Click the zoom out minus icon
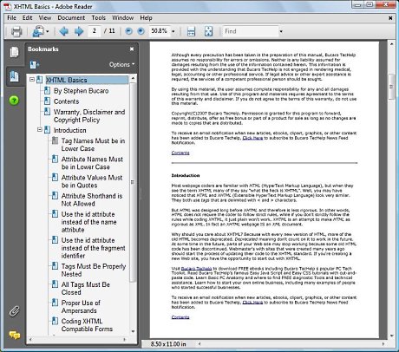The width and height of the screenshot is (399, 352). (x=128, y=31)
